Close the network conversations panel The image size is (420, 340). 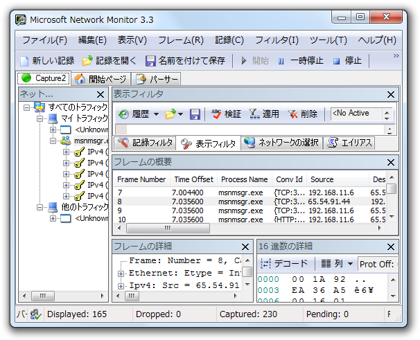coord(100,94)
